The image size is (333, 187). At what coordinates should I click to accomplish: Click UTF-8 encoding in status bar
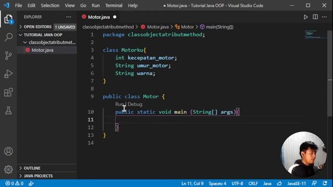tap(237, 183)
